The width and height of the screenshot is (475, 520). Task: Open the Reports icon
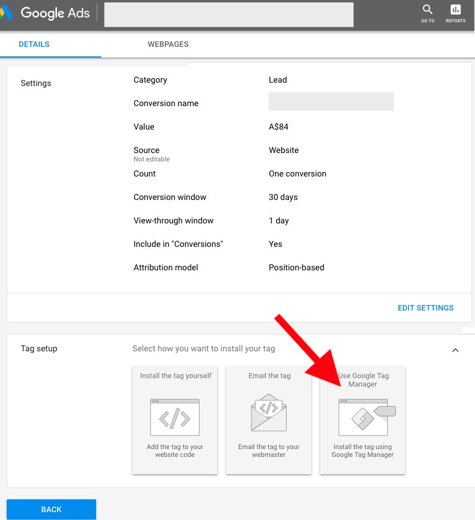pyautogui.click(x=455, y=9)
